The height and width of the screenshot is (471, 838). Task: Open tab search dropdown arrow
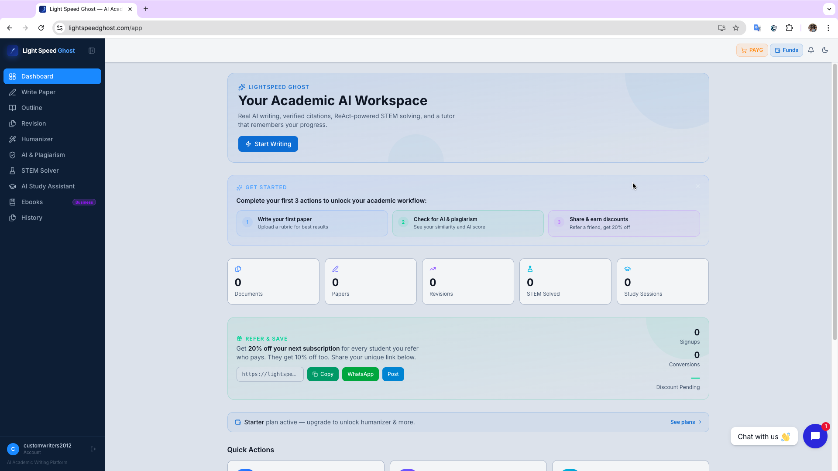point(829,9)
